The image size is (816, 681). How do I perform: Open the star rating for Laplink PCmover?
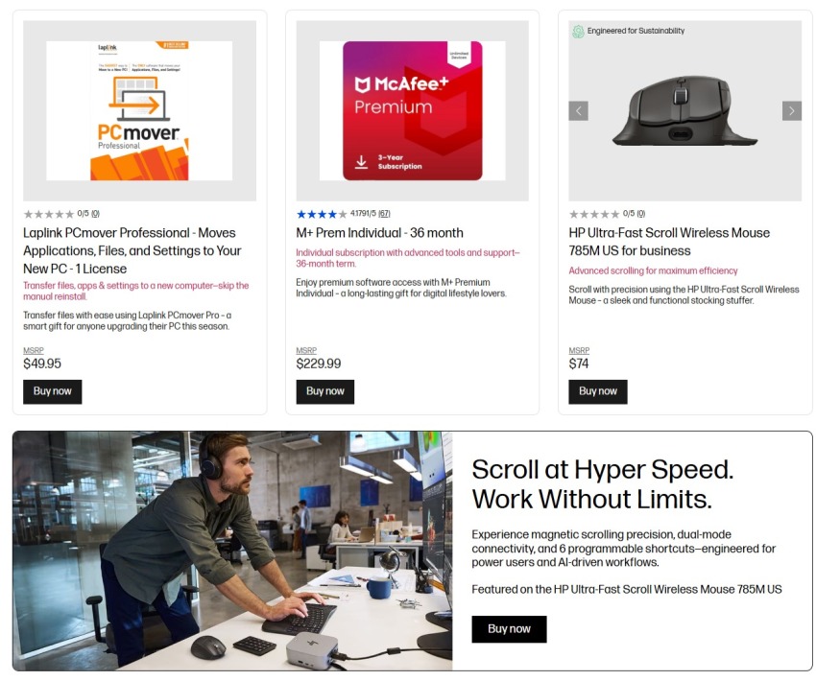pos(49,214)
